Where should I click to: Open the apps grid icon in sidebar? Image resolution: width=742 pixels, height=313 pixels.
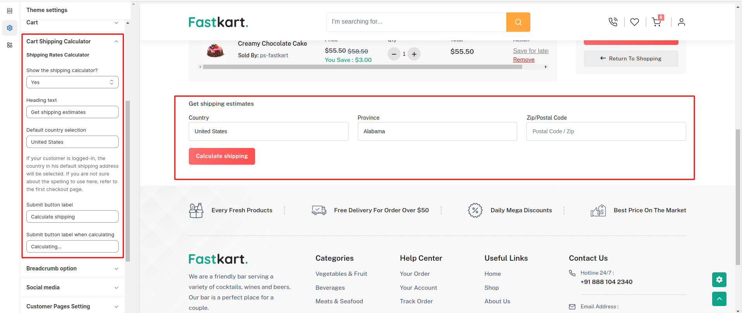tap(10, 45)
